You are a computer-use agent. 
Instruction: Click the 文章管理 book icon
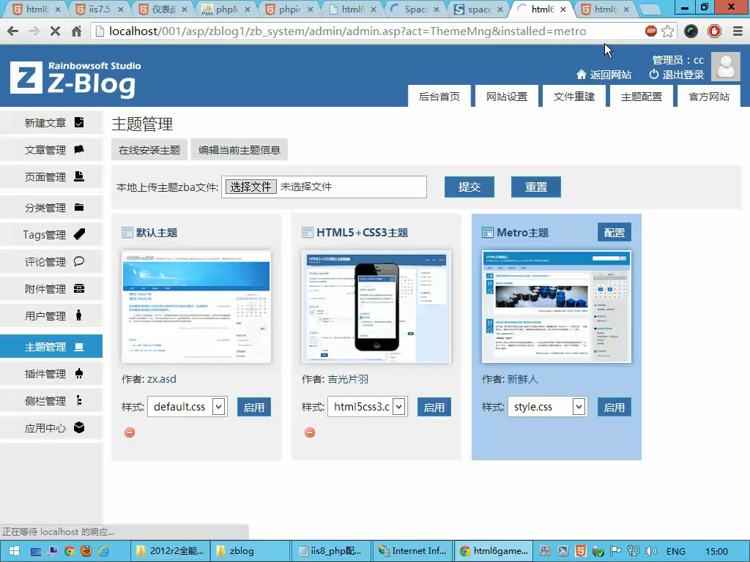pyautogui.click(x=79, y=149)
